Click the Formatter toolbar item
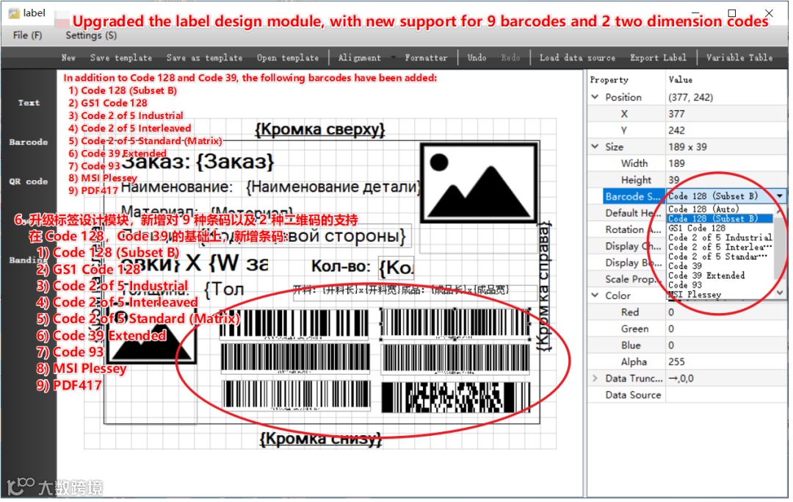The height and width of the screenshot is (502, 793). click(427, 57)
